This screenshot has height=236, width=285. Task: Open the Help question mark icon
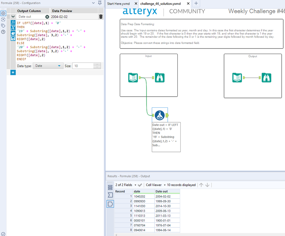click(3, 32)
